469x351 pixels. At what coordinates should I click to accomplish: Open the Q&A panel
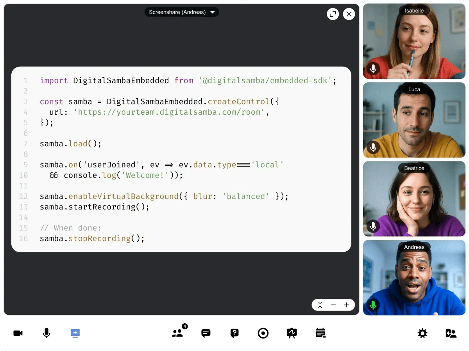(x=234, y=333)
